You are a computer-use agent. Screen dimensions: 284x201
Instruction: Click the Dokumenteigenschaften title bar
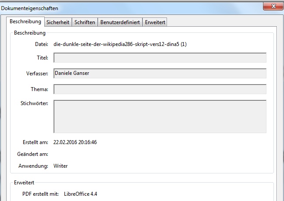click(131, 8)
